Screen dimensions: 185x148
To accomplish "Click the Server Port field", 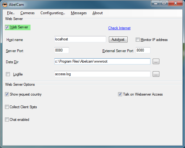I will point(61,50).
